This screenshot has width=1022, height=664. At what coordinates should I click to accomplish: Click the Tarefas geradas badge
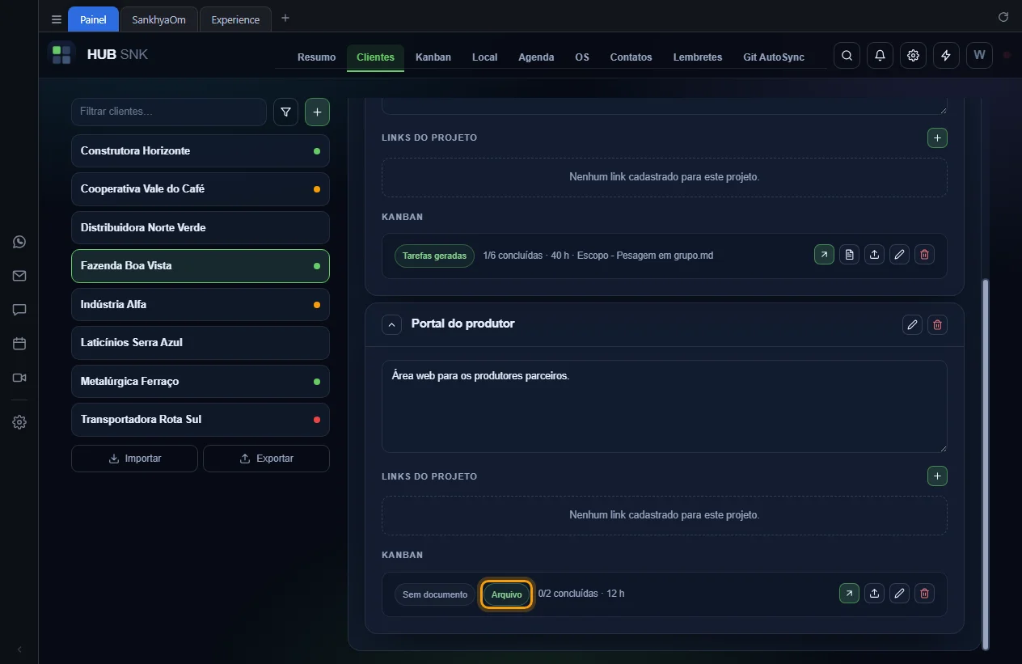(434, 256)
